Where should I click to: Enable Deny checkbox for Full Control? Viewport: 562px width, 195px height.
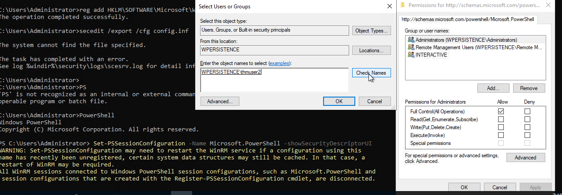[527, 112]
